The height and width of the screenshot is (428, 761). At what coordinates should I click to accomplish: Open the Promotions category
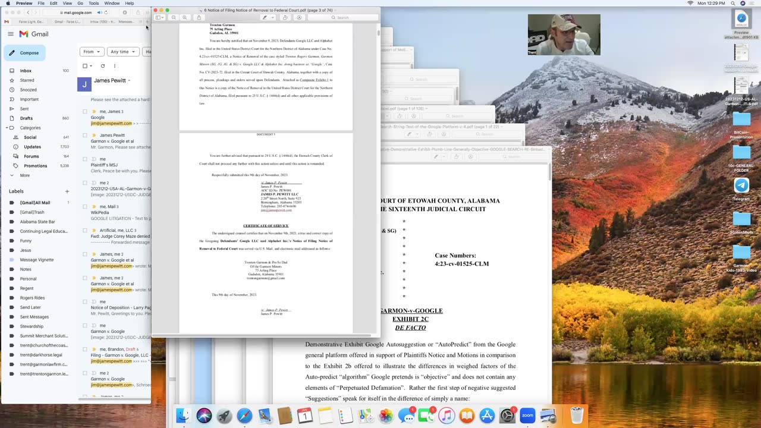[x=36, y=166]
